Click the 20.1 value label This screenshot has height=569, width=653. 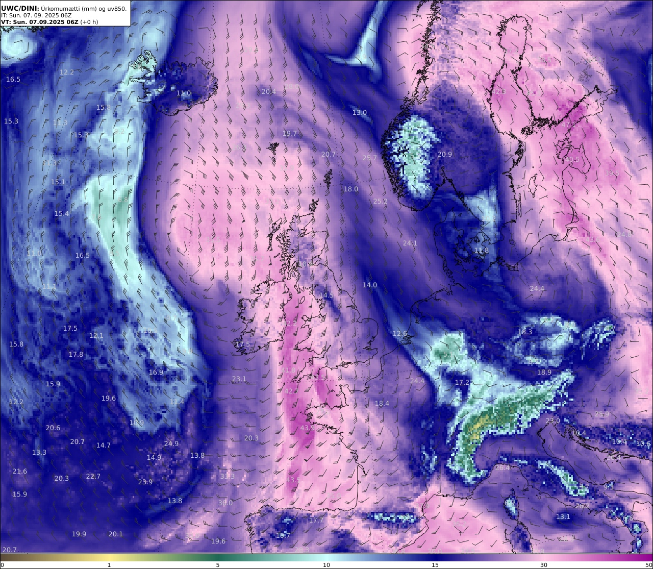pos(116,534)
